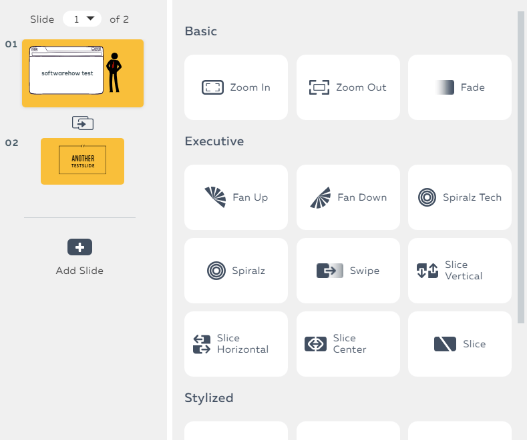
Task: Click the Add Slide label
Action: click(x=79, y=271)
